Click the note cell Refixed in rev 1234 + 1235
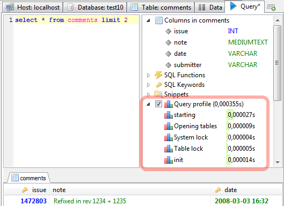 click(90, 201)
